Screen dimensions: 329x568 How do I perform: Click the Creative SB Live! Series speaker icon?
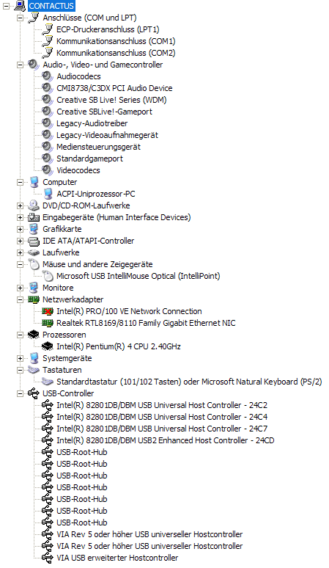point(48,100)
